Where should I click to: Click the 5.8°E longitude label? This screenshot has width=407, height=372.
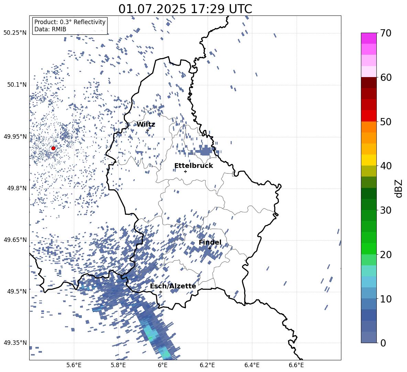point(118,365)
